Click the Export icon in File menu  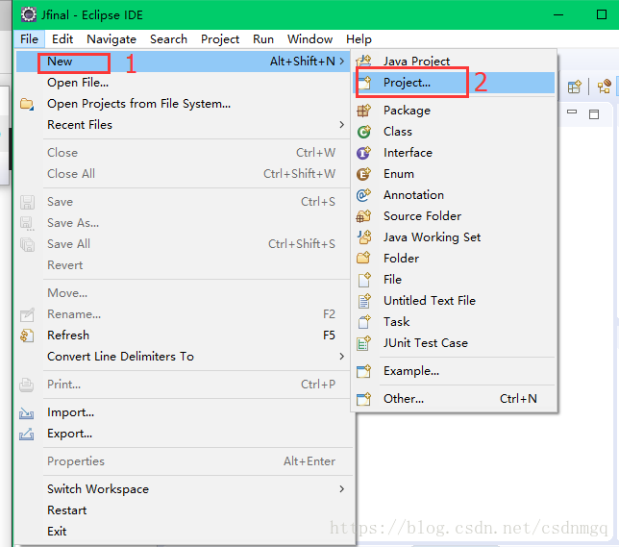tap(27, 435)
